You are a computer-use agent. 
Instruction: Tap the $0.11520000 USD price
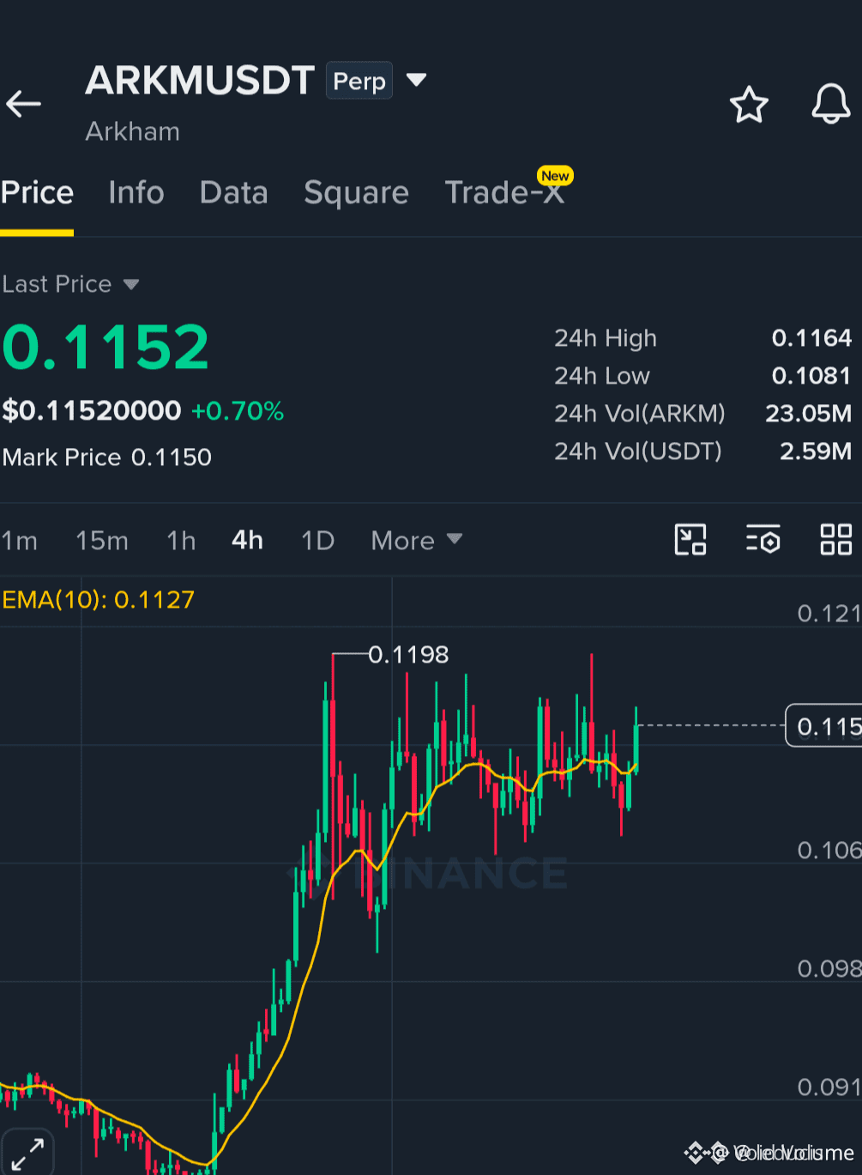[x=92, y=411]
